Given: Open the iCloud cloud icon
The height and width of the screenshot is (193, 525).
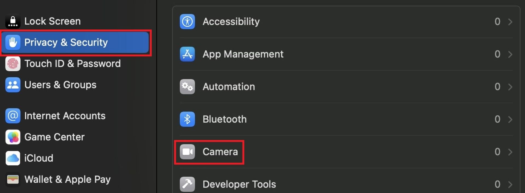Looking at the screenshot, I should 13,158.
